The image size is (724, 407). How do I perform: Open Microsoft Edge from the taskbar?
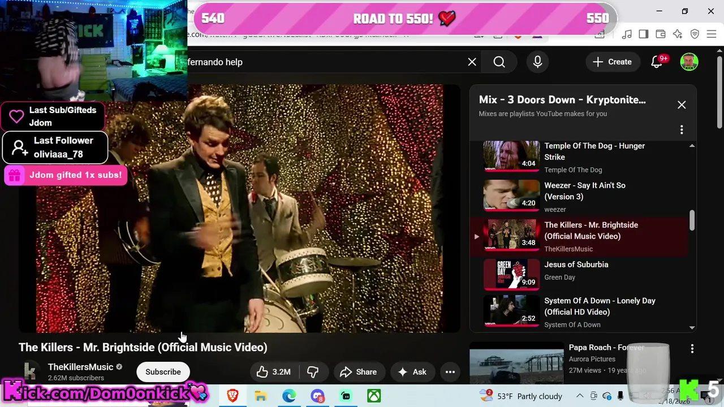289,396
